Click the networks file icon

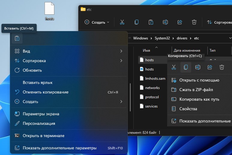pyautogui.click(x=142, y=88)
